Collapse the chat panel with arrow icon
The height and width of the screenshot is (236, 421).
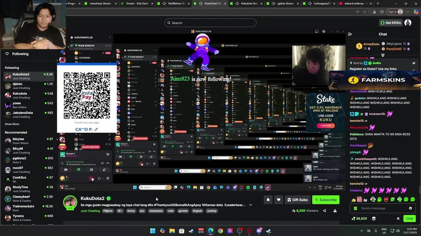click(x=350, y=34)
